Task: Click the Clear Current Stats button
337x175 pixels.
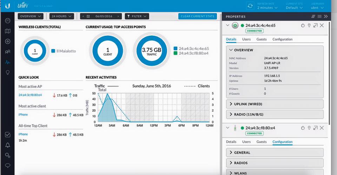Action: pos(198,16)
